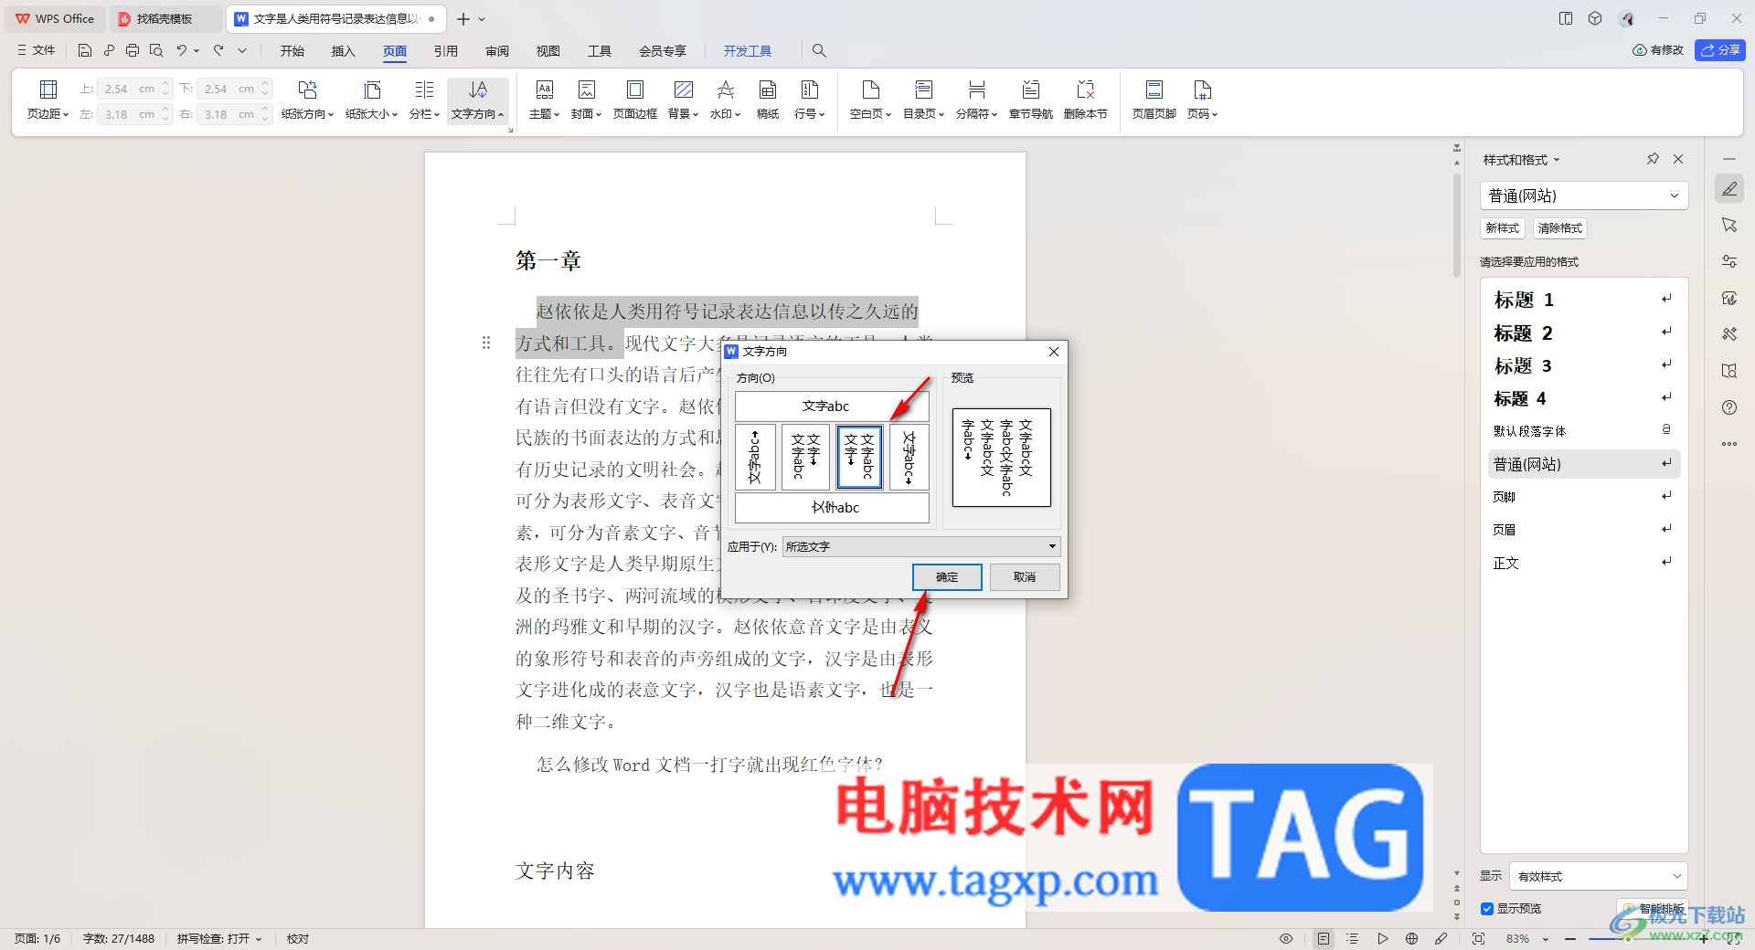Select the leftmost vertical text direction option
The width and height of the screenshot is (1755, 950).
[x=755, y=457]
